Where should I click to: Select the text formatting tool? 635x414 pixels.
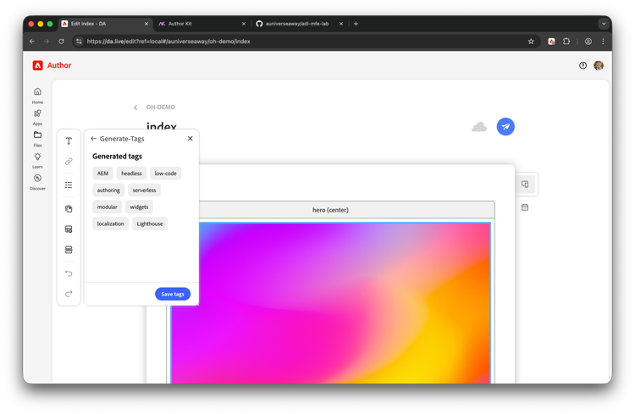point(69,141)
